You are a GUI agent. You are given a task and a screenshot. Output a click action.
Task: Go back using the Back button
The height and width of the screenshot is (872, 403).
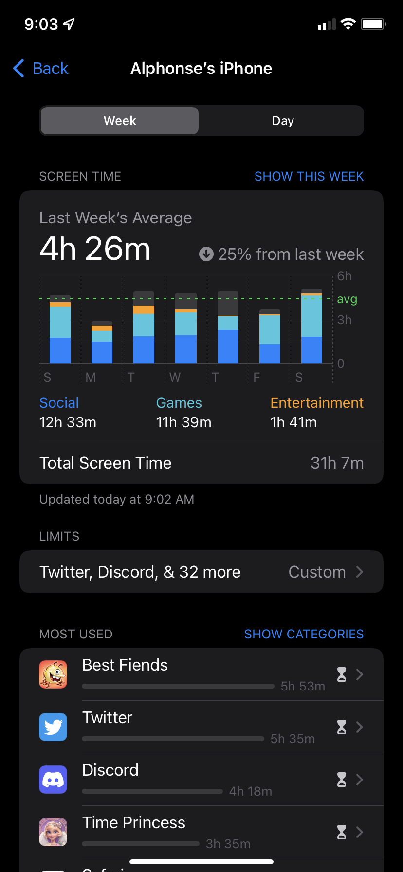click(x=41, y=69)
